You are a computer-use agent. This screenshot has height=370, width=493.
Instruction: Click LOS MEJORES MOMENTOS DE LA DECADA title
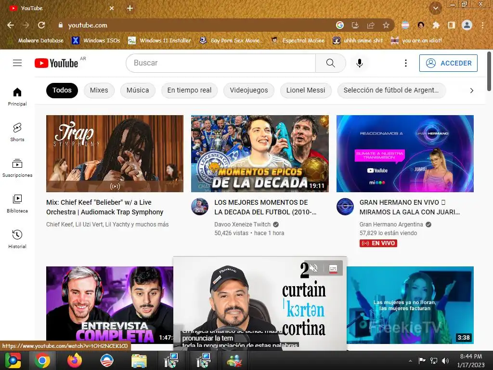(265, 207)
